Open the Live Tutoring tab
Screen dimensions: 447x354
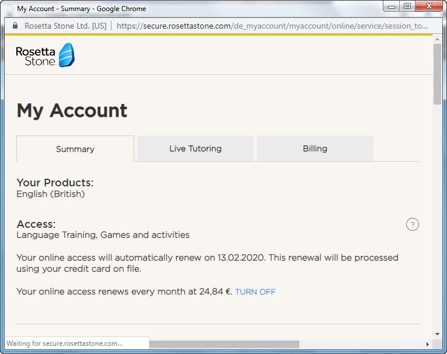click(x=195, y=148)
